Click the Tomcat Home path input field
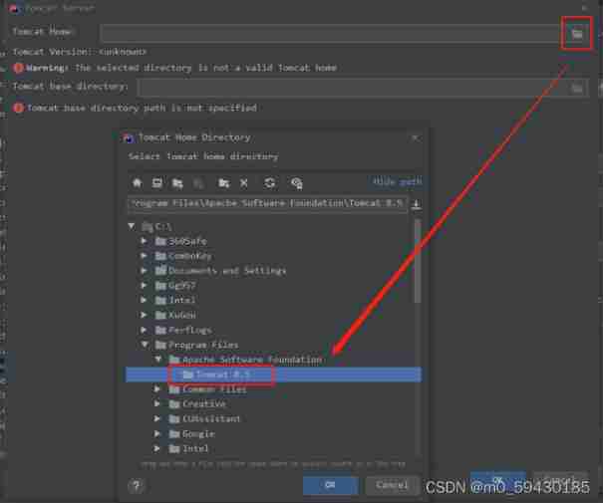 pyautogui.click(x=330, y=33)
